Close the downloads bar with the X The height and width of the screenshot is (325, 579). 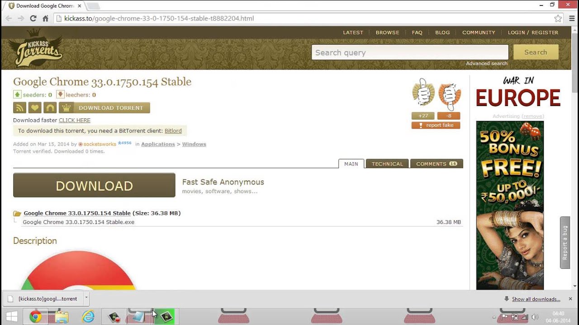point(570,299)
